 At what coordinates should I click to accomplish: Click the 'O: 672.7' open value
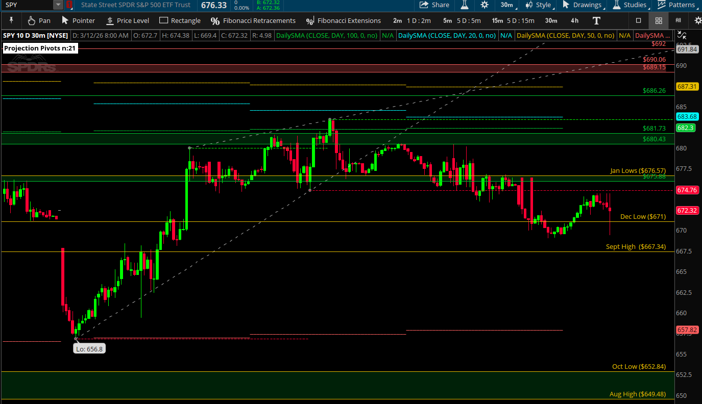(144, 35)
